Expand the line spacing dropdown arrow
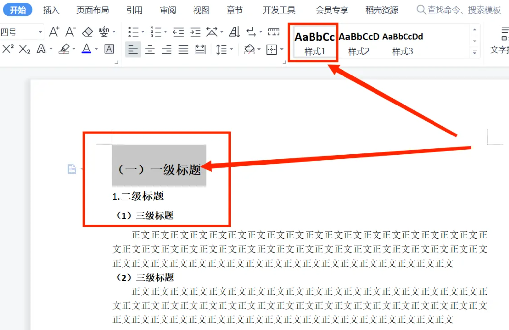The image size is (509, 330). (x=231, y=49)
